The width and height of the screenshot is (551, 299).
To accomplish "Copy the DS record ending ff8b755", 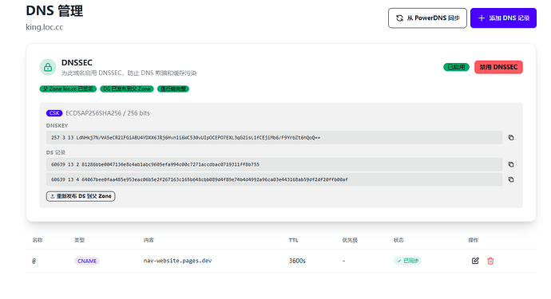I will (x=511, y=164).
